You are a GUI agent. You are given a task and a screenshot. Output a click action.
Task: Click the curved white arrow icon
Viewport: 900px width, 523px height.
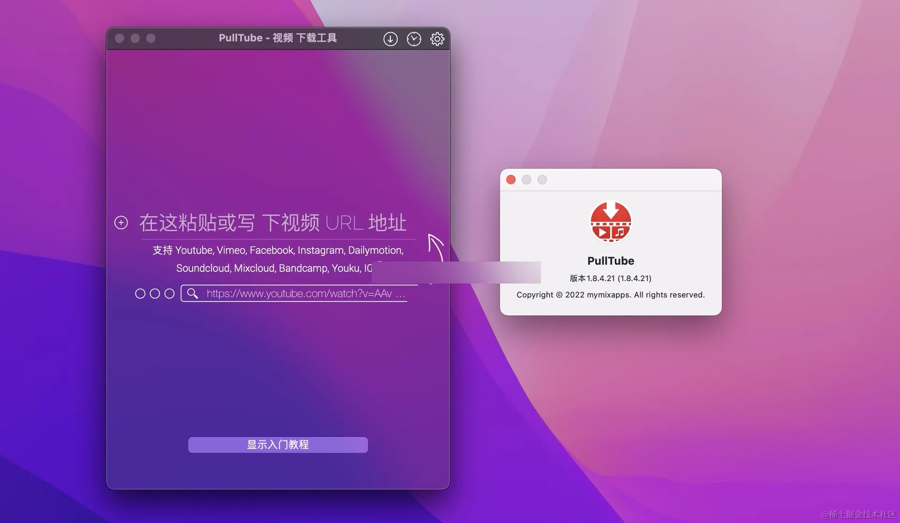435,247
